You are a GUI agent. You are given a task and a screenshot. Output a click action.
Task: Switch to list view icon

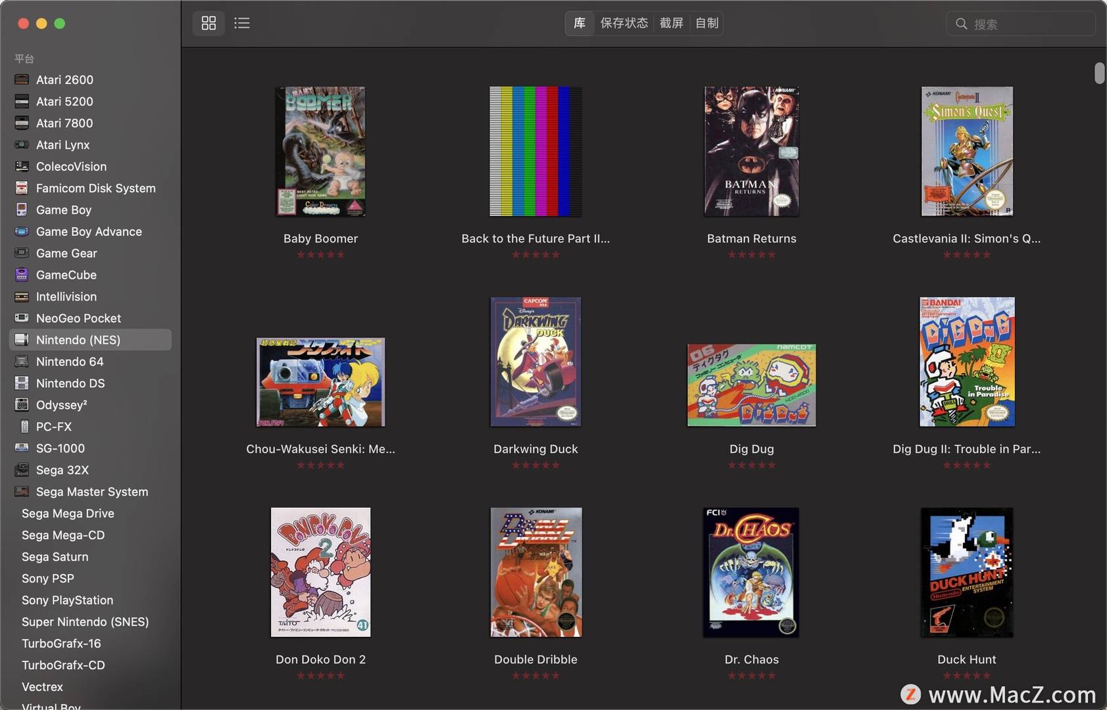[x=242, y=23]
